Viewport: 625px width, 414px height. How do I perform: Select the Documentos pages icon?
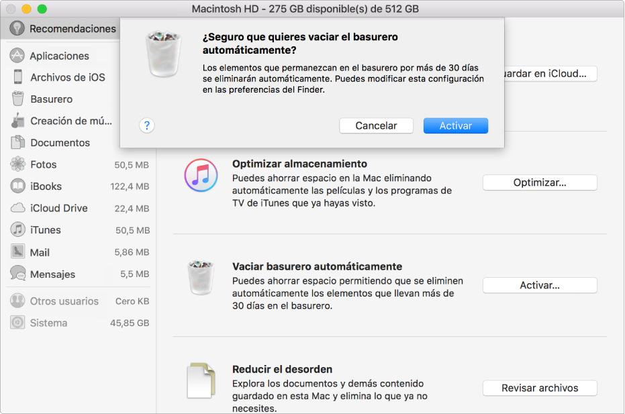pos(18,142)
